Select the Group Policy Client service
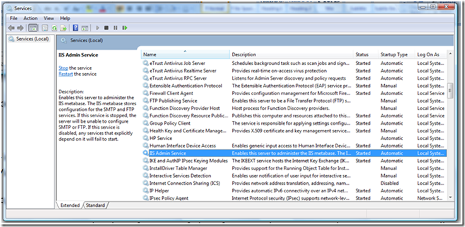This screenshot has width=465, height=227. tap(294, 123)
